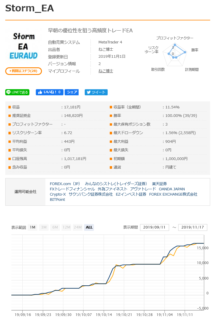Open the サクソバンク証券株式会社 link
216x318 pixels.
pos(91,194)
